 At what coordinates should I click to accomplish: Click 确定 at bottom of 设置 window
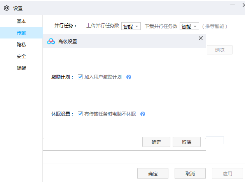(x=153, y=173)
